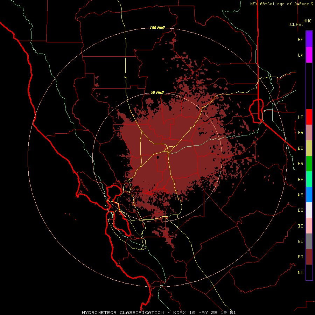Image resolution: width=315 pixels, height=315 pixels.
Task: Click the HR green legend swatch
Action: (x=309, y=164)
